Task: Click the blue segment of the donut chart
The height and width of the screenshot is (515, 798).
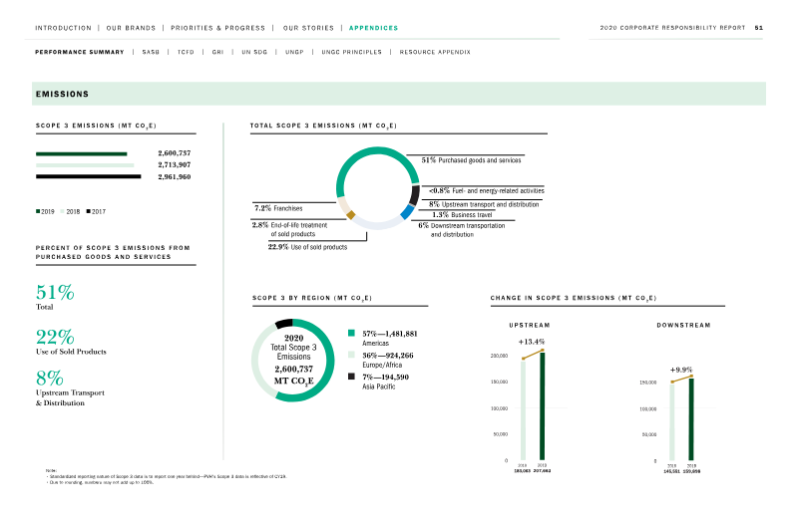Action: [407, 212]
